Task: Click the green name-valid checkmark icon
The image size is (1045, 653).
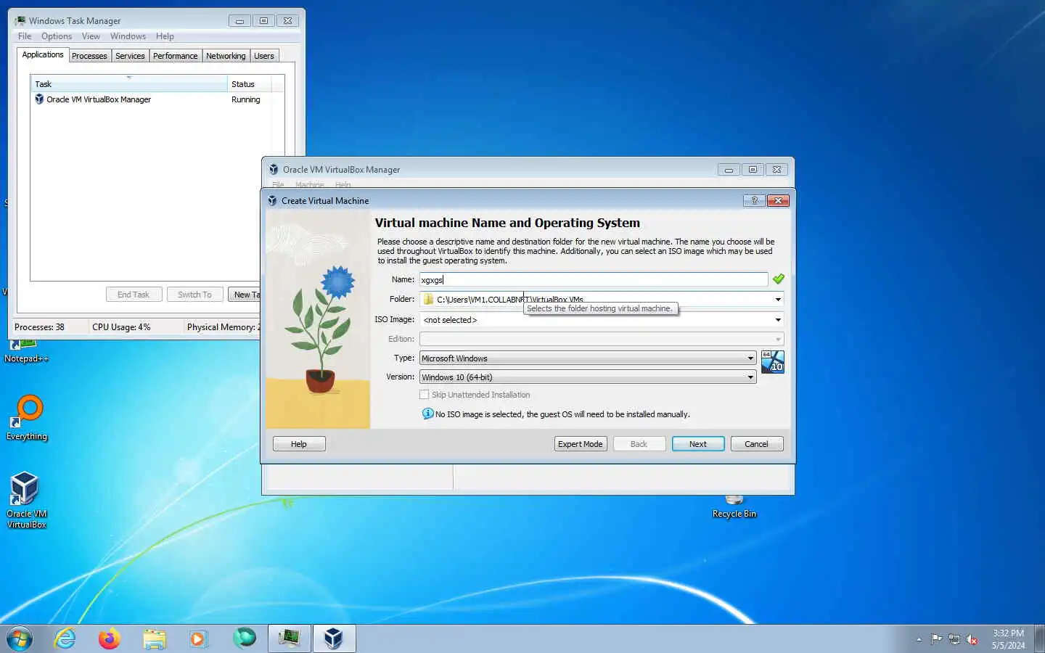Action: [778, 279]
